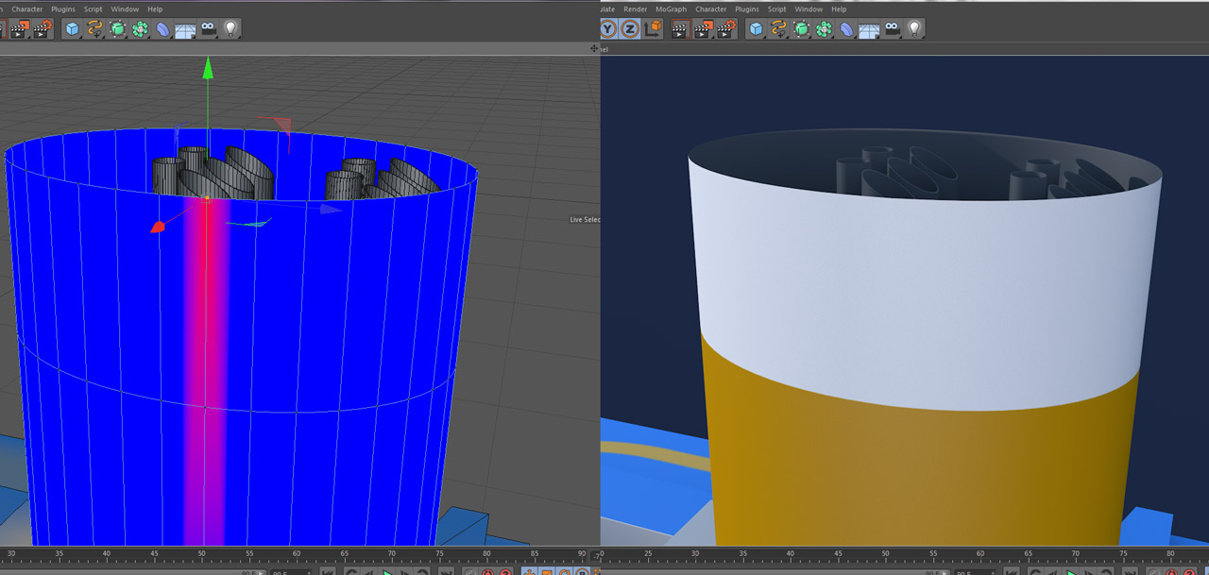Select the Cube primitive in left window toolbar
This screenshot has width=1209, height=575.
point(72,29)
